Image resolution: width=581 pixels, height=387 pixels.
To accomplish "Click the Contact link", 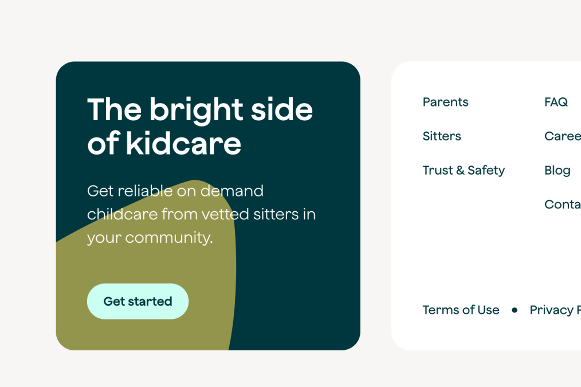I will [x=563, y=204].
